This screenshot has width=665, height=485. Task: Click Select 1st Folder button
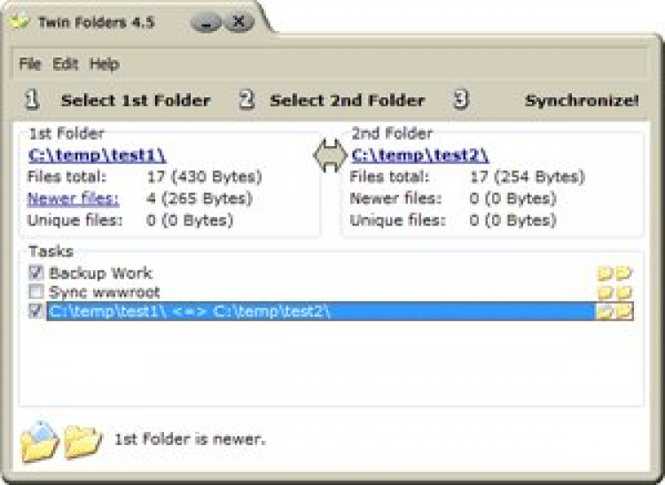pyautogui.click(x=136, y=101)
